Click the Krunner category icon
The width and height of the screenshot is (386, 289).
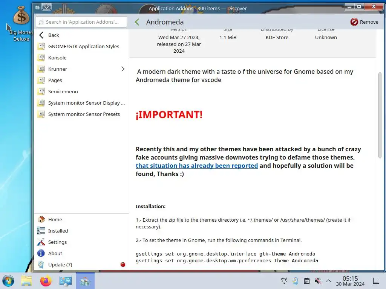41,69
